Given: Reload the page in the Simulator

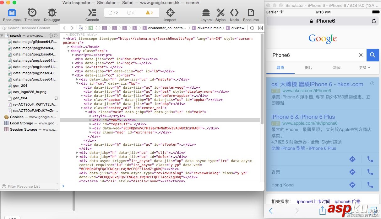Looking at the screenshot, I should coord(373,21).
